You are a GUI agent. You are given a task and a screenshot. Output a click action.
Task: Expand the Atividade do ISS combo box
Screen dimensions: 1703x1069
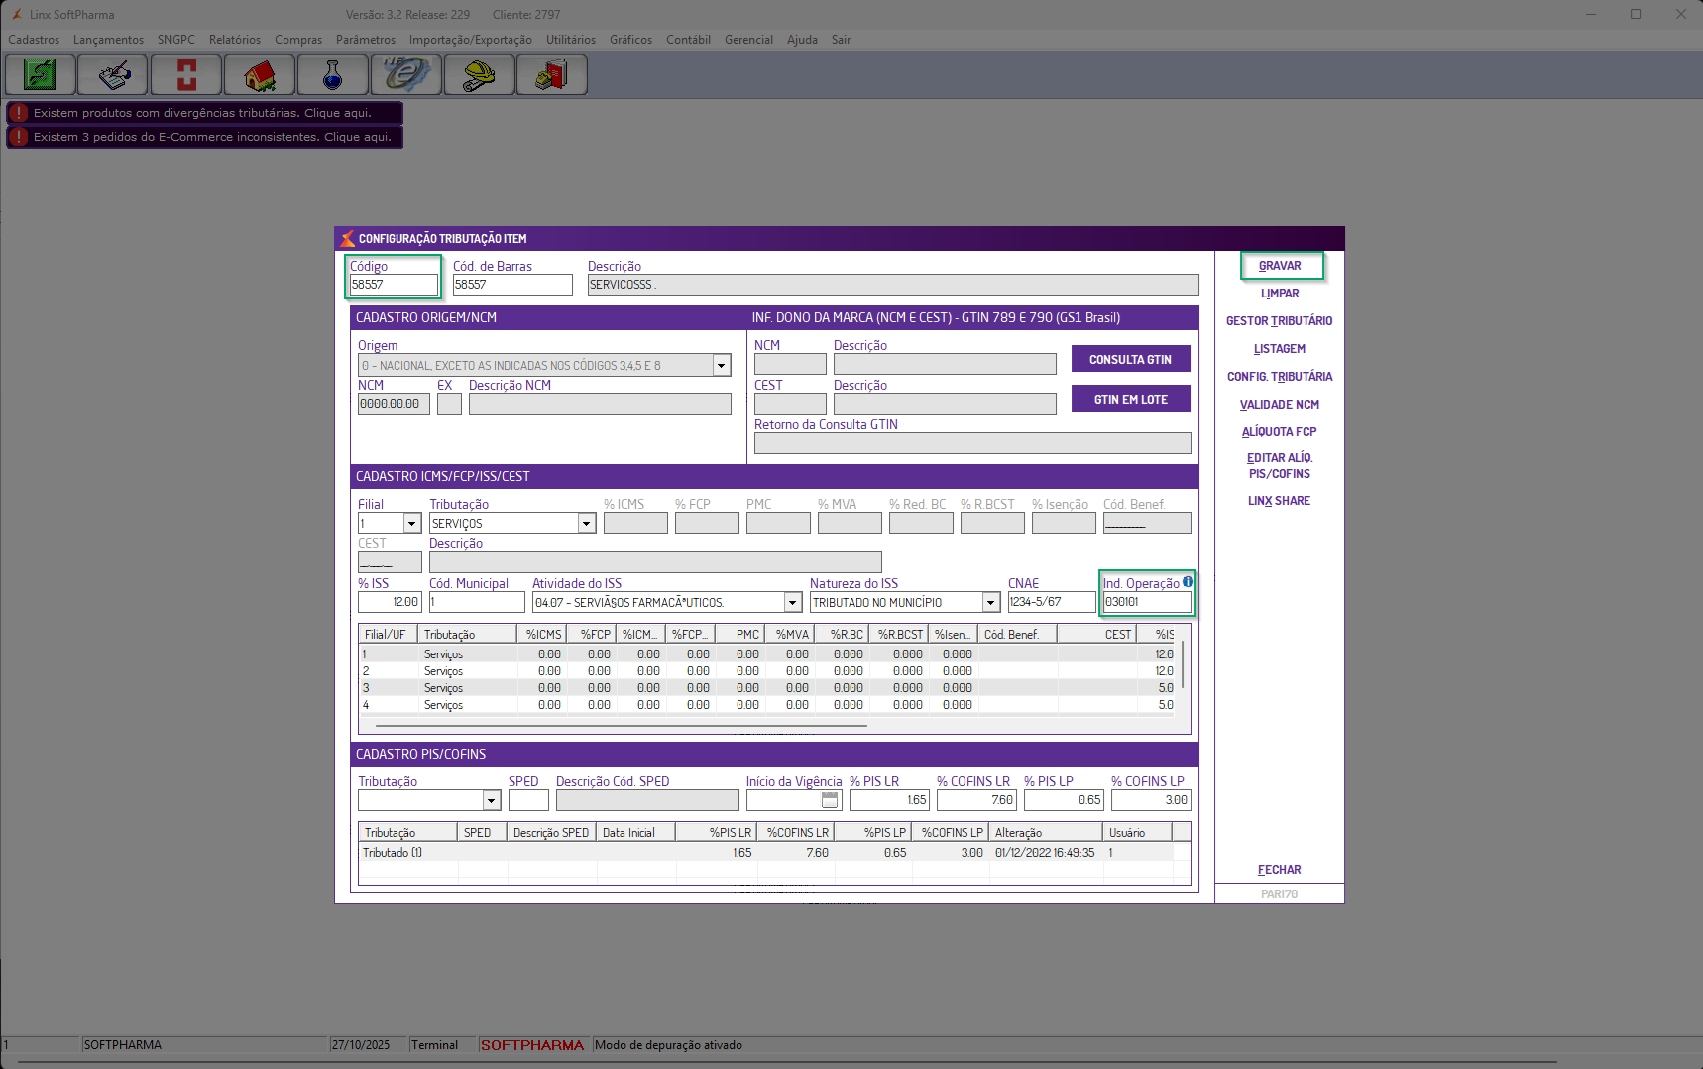(792, 603)
